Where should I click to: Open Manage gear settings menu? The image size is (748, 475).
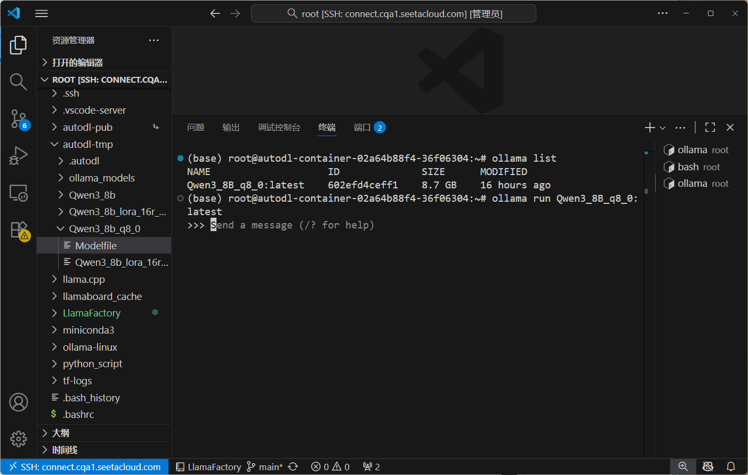[x=18, y=439]
